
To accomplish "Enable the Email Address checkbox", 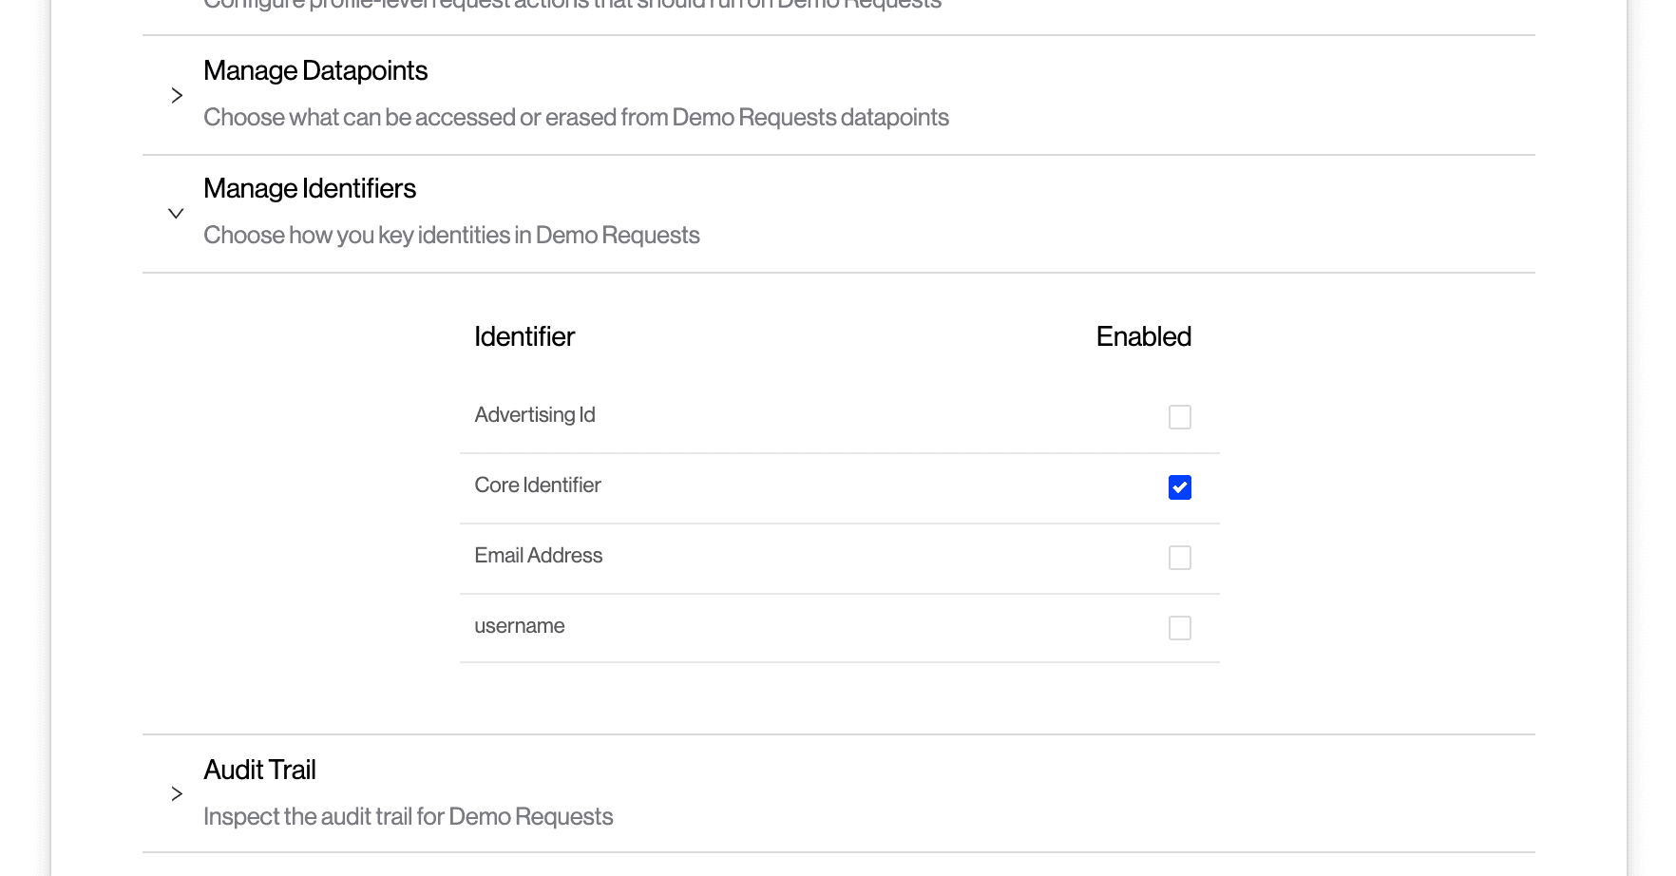I will point(1179,558).
